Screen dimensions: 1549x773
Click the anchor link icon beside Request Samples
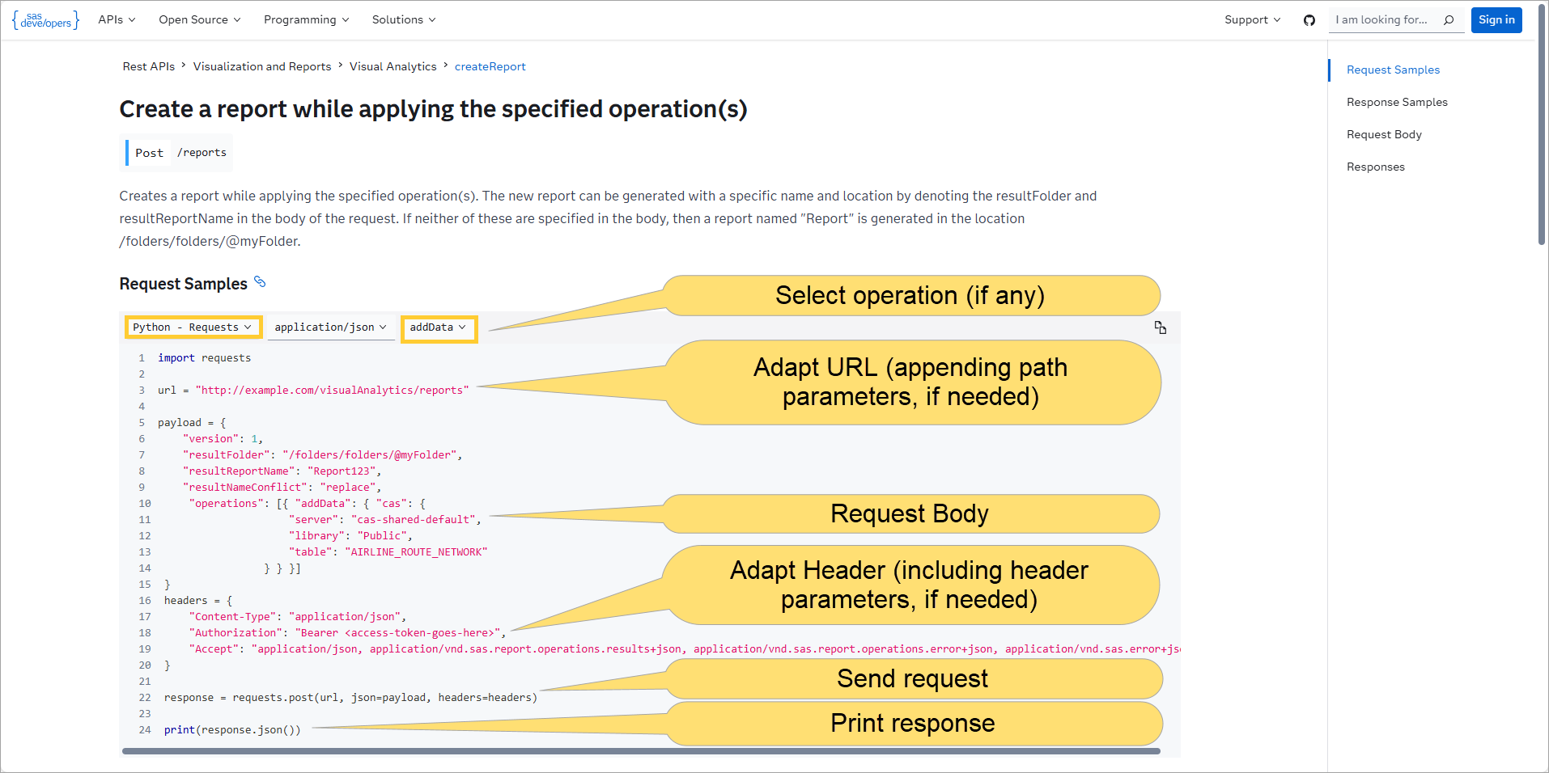point(260,282)
